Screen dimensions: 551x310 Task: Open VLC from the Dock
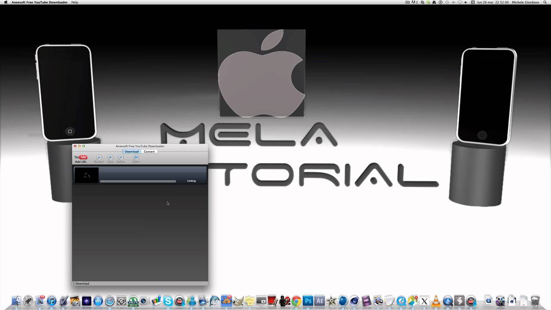436,301
